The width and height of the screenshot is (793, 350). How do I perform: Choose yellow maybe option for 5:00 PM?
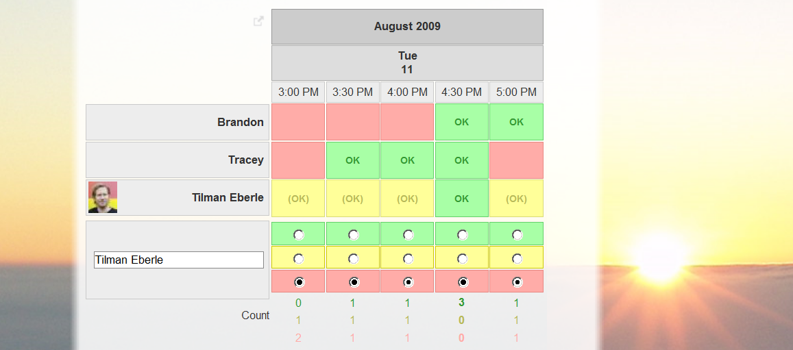[517, 258]
